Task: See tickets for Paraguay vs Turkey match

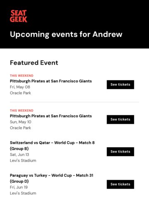Action: 120,184
